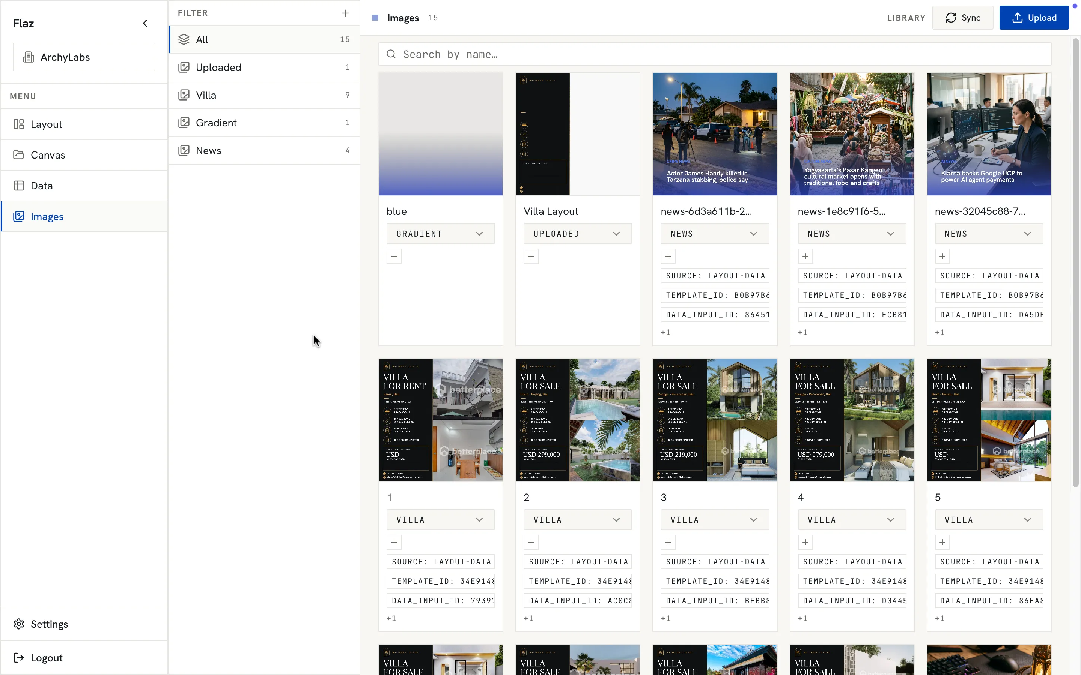The width and height of the screenshot is (1081, 675).
Task: Filter images by Villa
Action: point(265,94)
